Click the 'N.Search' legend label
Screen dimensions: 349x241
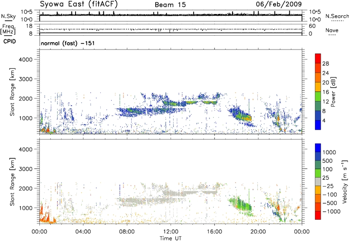click(337, 16)
